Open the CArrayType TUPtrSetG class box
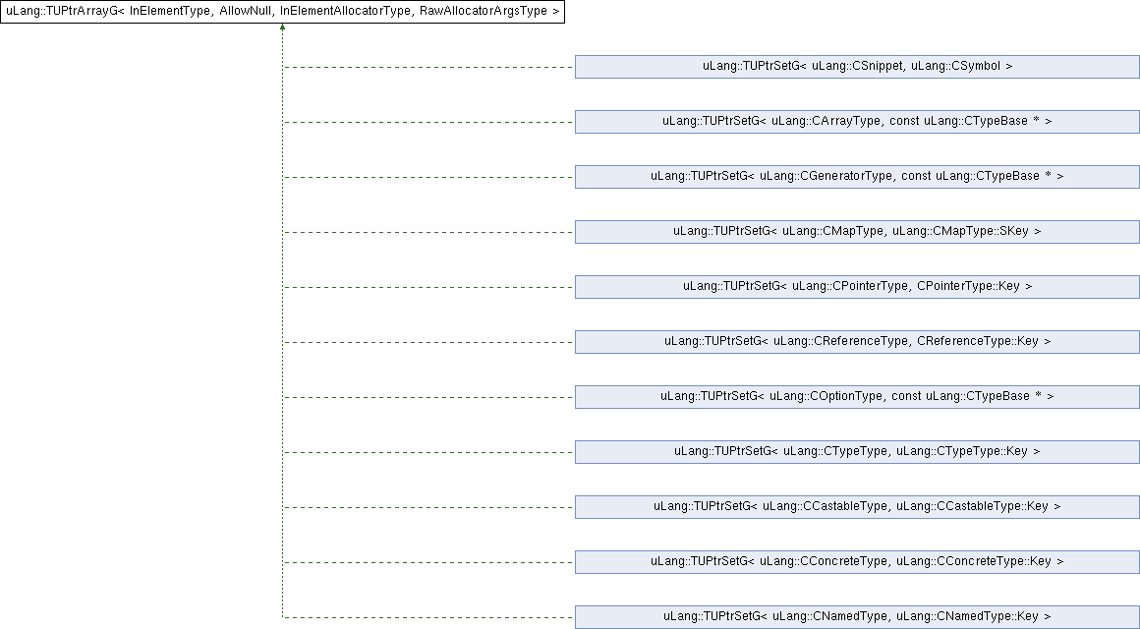 click(857, 122)
